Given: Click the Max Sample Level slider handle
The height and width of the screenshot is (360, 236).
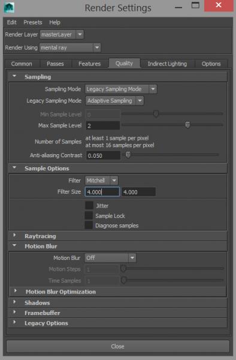Looking at the screenshot, I should coord(187,125).
